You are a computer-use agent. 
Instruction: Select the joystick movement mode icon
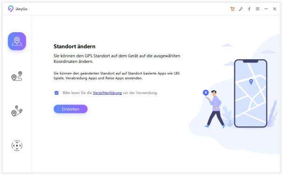tap(17, 146)
